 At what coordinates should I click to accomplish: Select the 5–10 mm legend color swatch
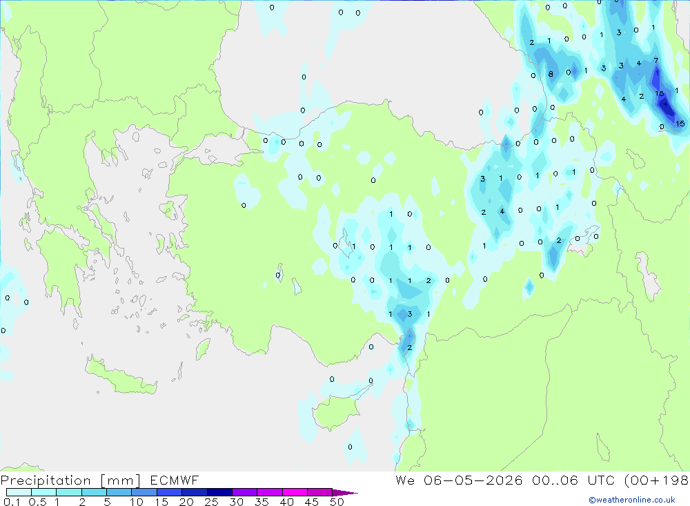119,492
